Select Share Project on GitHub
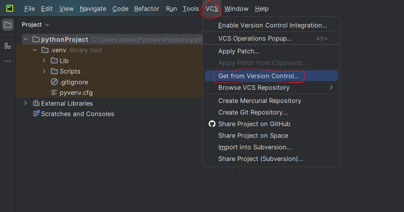The width and height of the screenshot is (404, 212). click(271, 124)
